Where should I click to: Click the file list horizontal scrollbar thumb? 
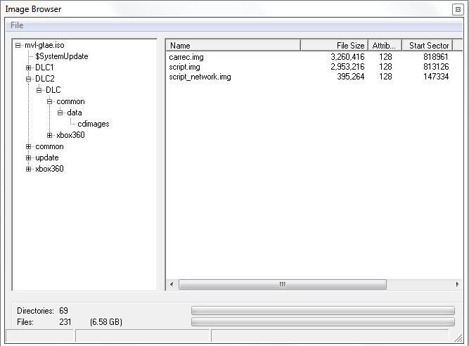pyautogui.click(x=283, y=284)
